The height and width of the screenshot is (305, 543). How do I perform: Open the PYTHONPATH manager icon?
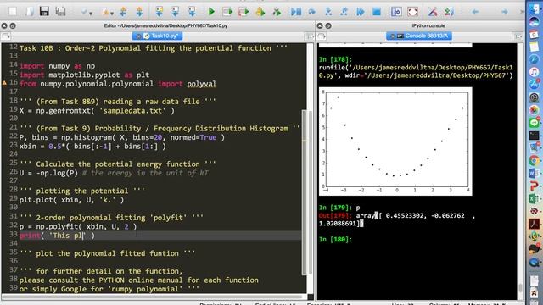point(449,12)
